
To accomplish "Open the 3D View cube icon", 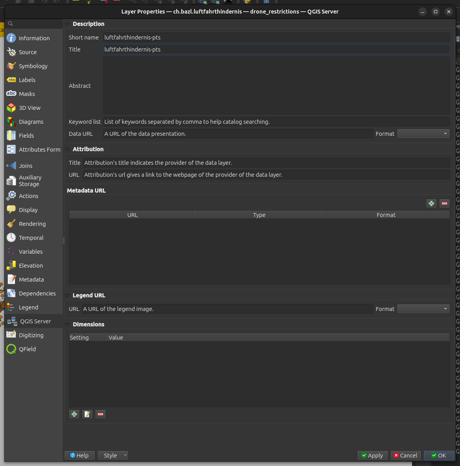I will 11,108.
